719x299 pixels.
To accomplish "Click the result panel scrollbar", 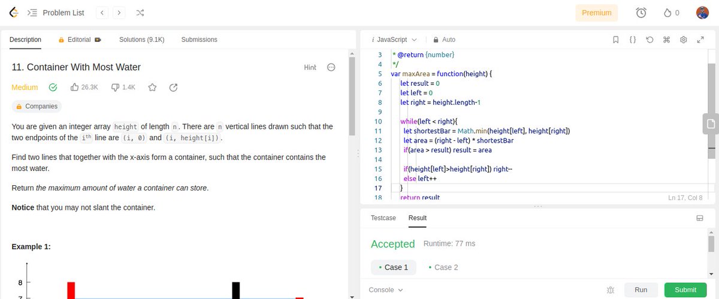I will click(x=711, y=243).
